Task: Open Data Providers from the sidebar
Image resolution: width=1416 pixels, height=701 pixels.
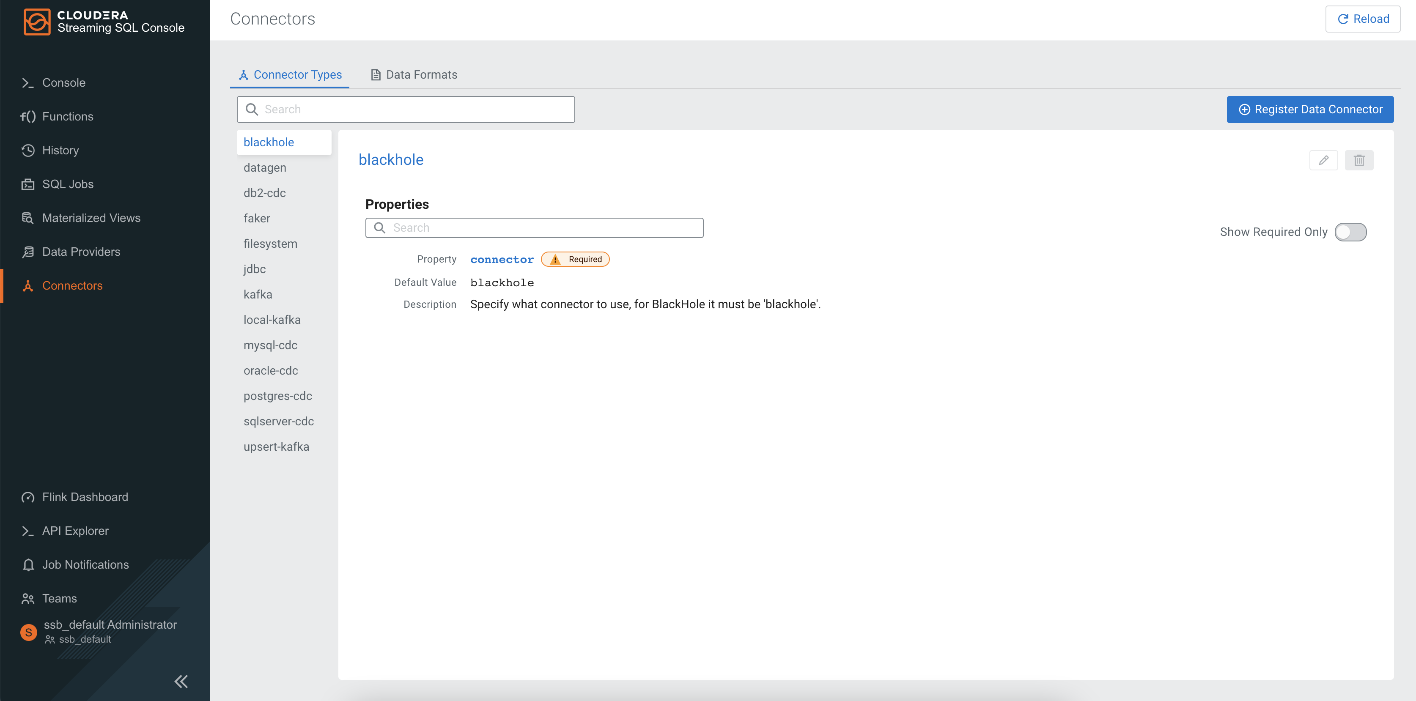Action: pos(81,252)
